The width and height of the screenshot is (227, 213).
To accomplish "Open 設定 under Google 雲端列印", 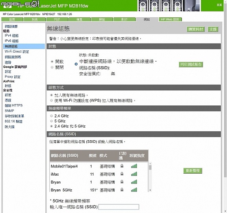I will coord(8,72).
